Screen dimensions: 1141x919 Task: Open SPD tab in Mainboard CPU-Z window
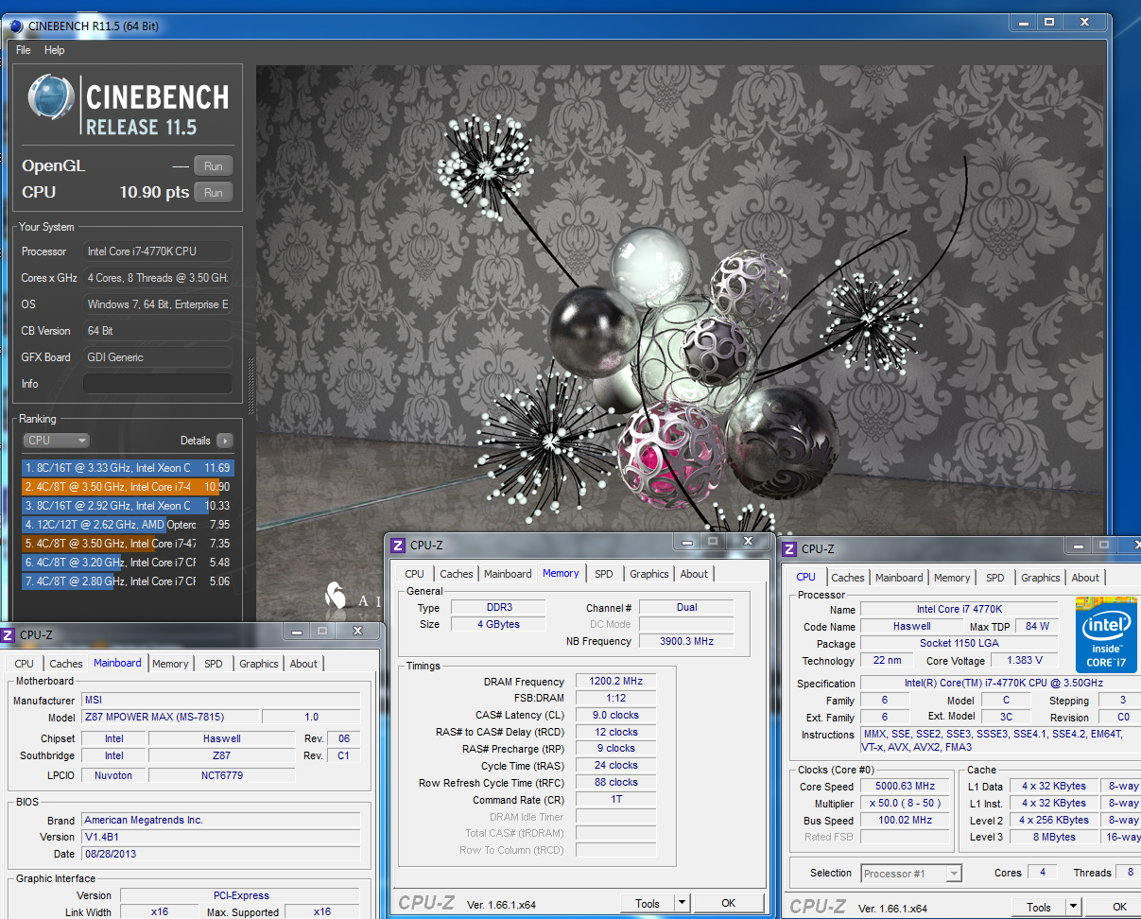tap(214, 664)
